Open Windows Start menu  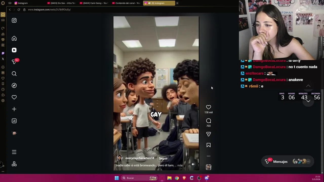point(117,178)
